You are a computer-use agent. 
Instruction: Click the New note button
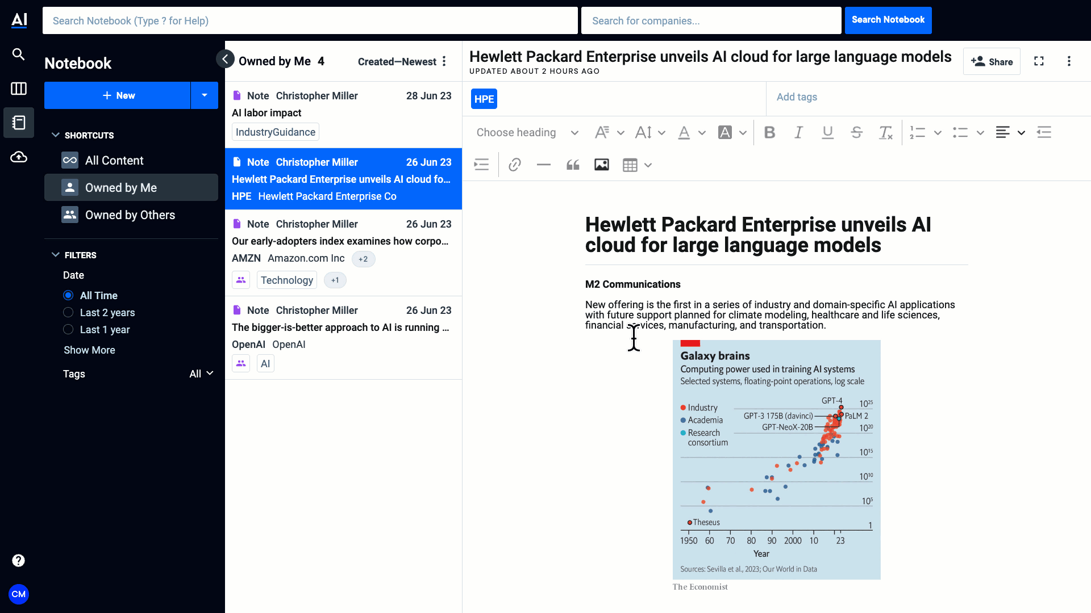pos(118,95)
